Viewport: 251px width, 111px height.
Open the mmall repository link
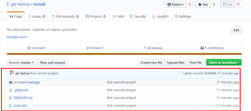click(x=39, y=4)
